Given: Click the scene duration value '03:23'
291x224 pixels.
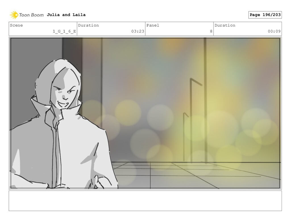Looking at the screenshot, I should click(138, 31).
